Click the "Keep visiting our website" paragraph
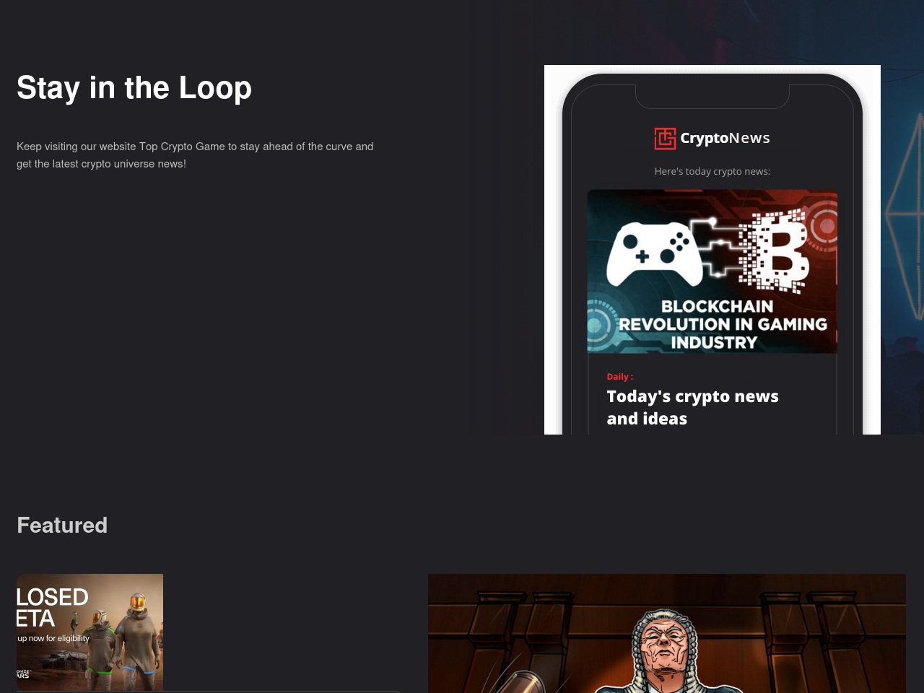924x693 pixels. tap(195, 155)
